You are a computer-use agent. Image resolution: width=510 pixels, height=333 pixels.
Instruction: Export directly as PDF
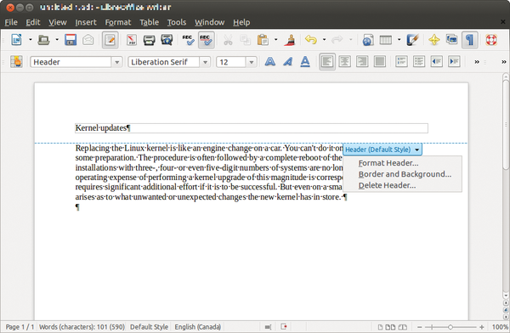[x=132, y=40]
